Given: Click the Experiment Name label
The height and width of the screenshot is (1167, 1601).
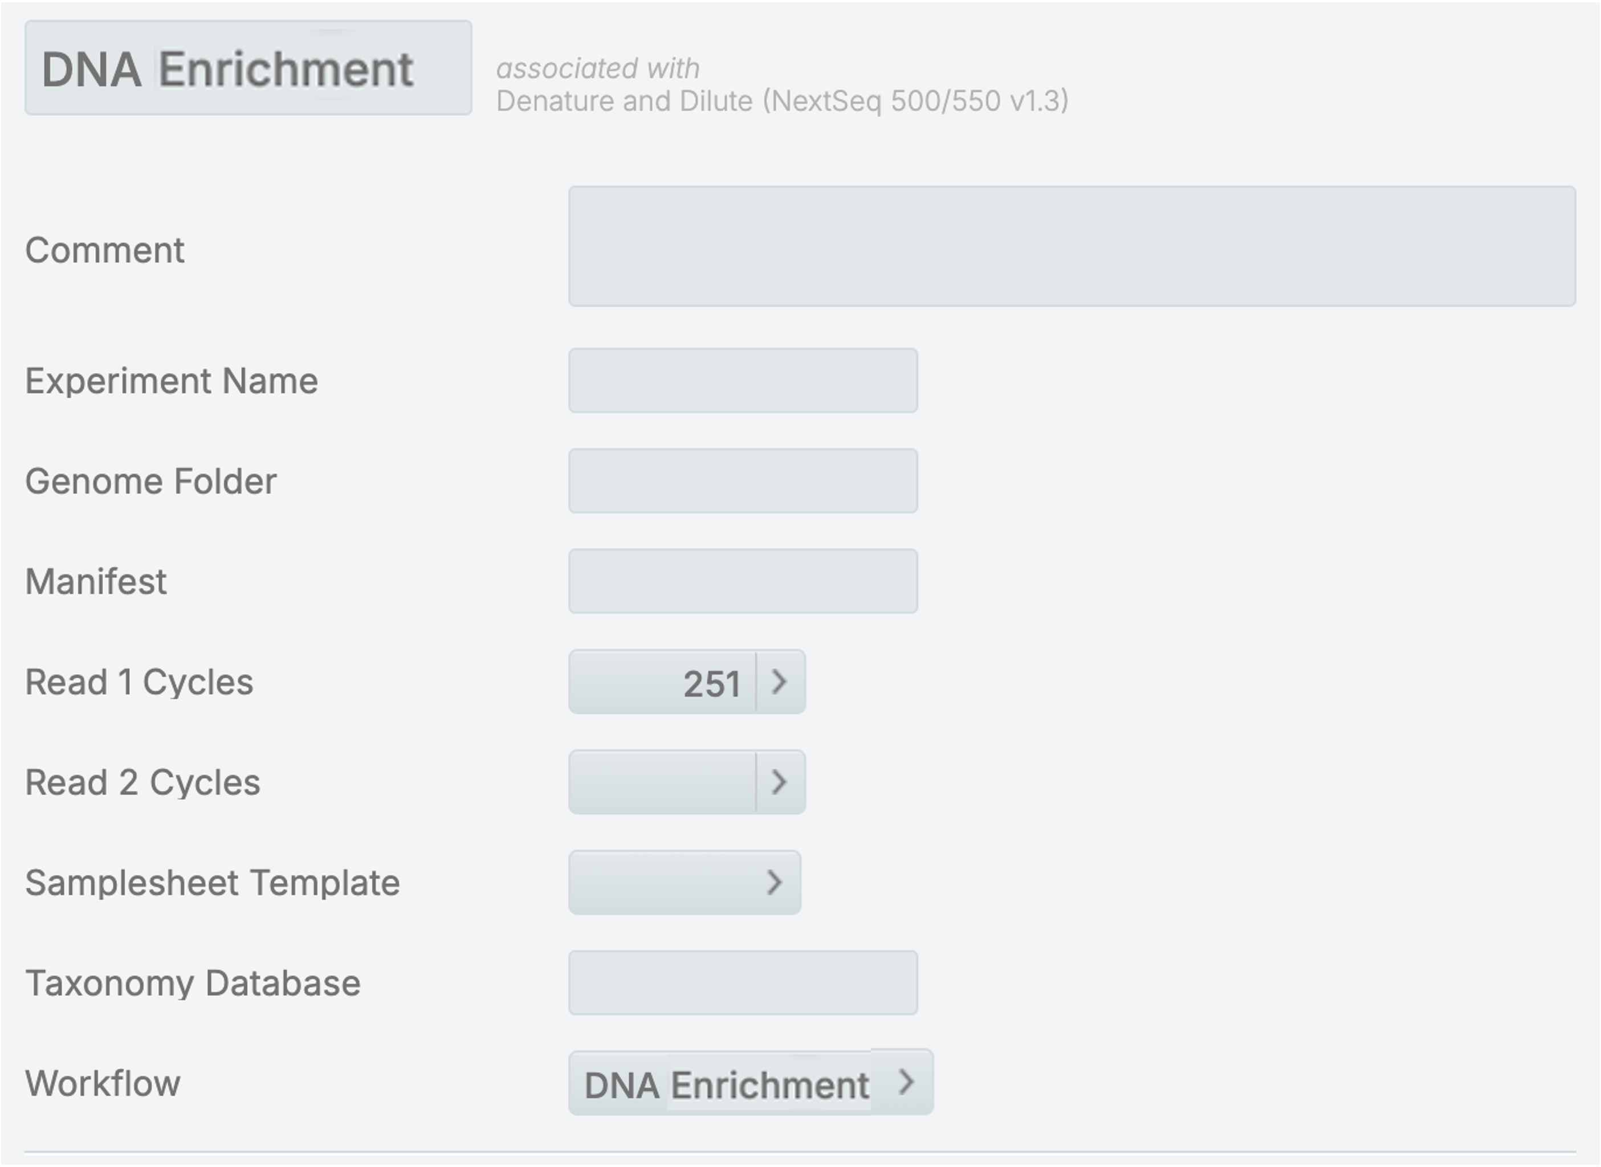Looking at the screenshot, I should tap(172, 381).
